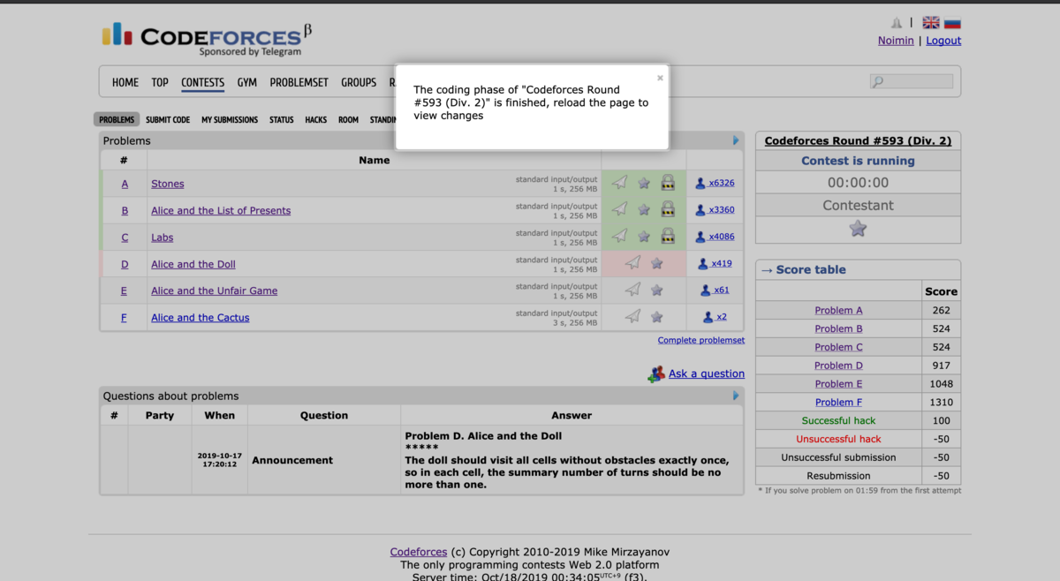Switch to ROOM tab
The width and height of the screenshot is (1060, 581).
(x=349, y=119)
